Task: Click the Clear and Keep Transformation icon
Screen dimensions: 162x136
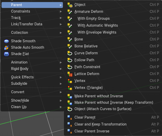Action: [x=70, y=124]
